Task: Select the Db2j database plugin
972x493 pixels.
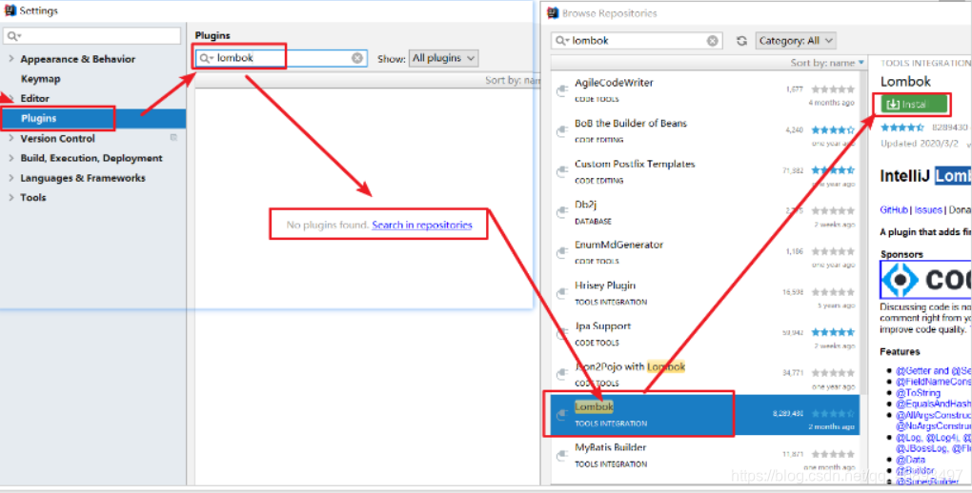Action: click(x=705, y=212)
